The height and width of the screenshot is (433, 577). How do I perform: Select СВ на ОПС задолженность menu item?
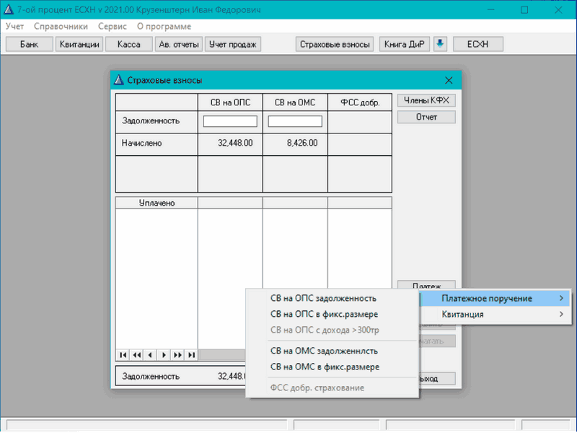tap(322, 298)
